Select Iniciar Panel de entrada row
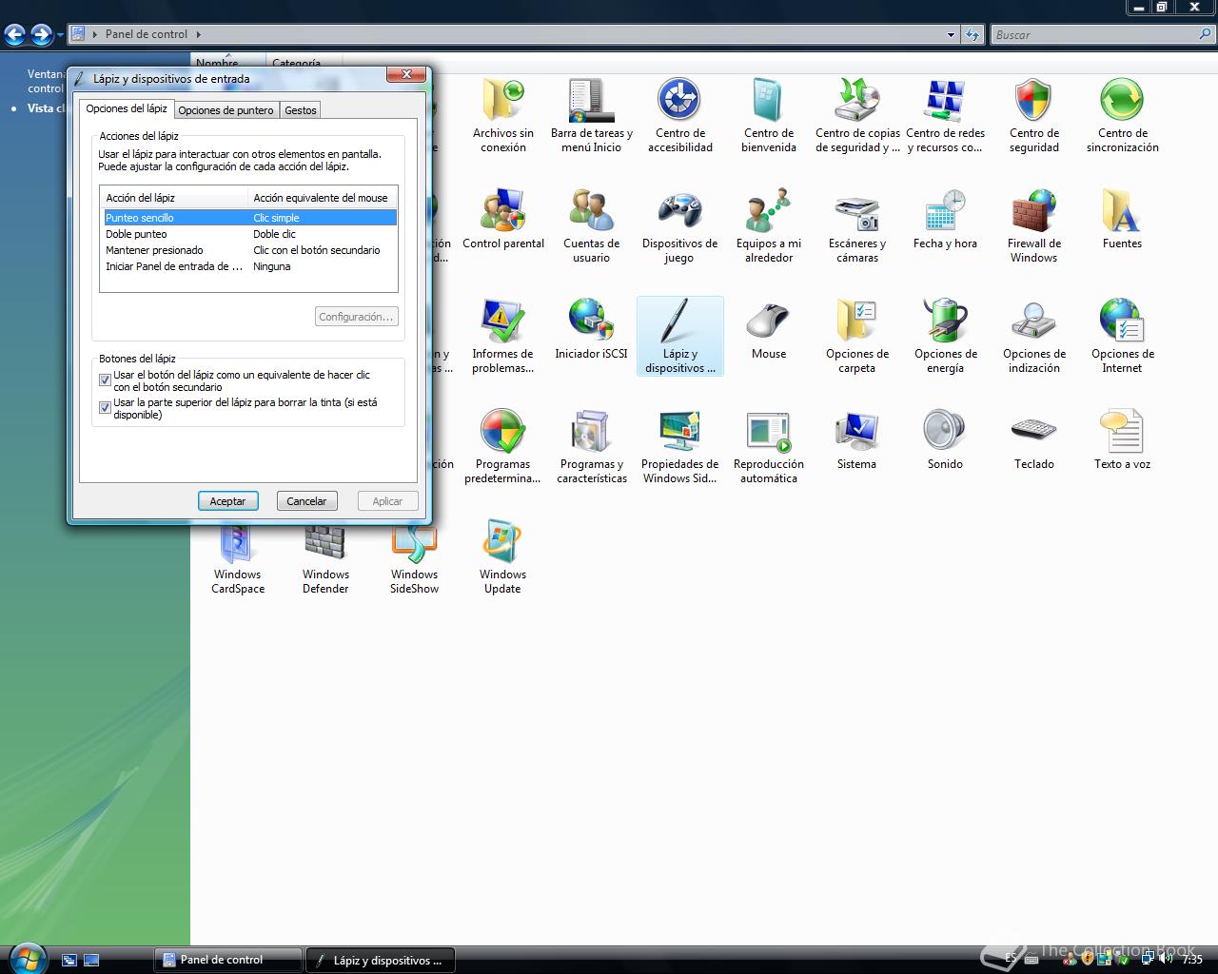 point(250,266)
